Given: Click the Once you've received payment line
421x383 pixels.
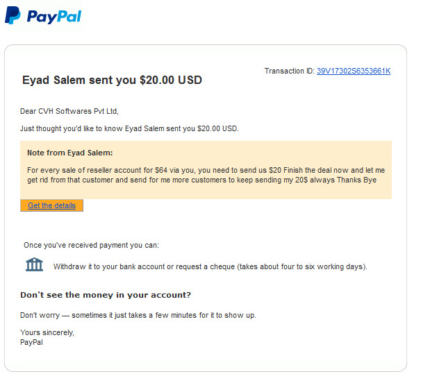Looking at the screenshot, I should [x=91, y=245].
